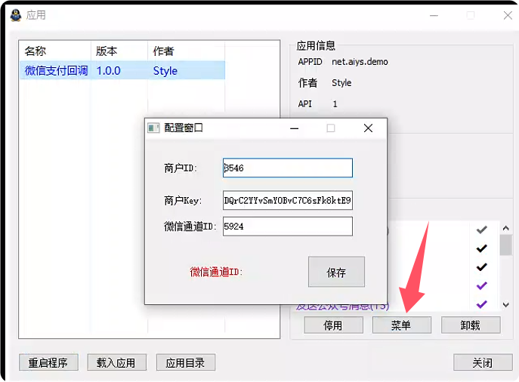Click the config window icon

pos(153,128)
